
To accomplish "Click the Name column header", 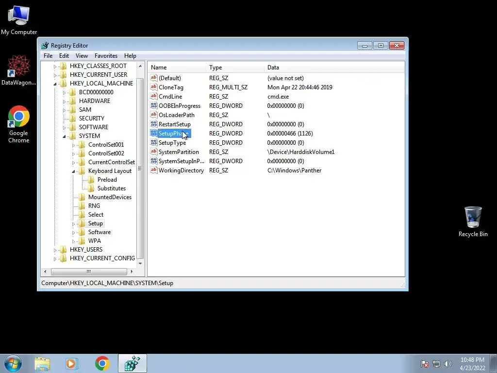I will (177, 67).
